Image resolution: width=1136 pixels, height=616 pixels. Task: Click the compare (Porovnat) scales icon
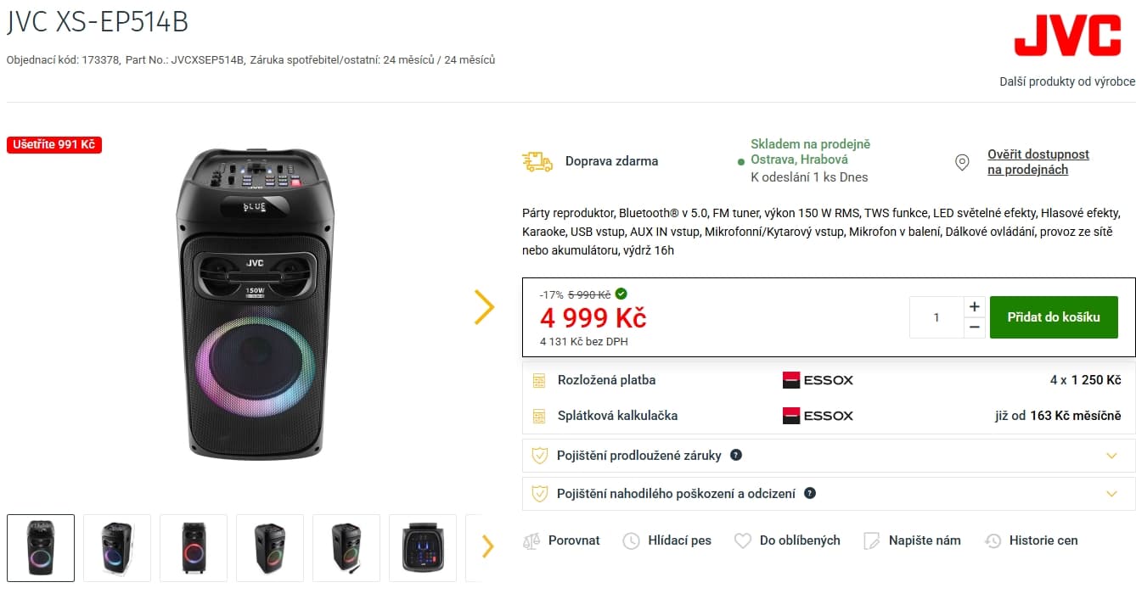pyautogui.click(x=531, y=540)
